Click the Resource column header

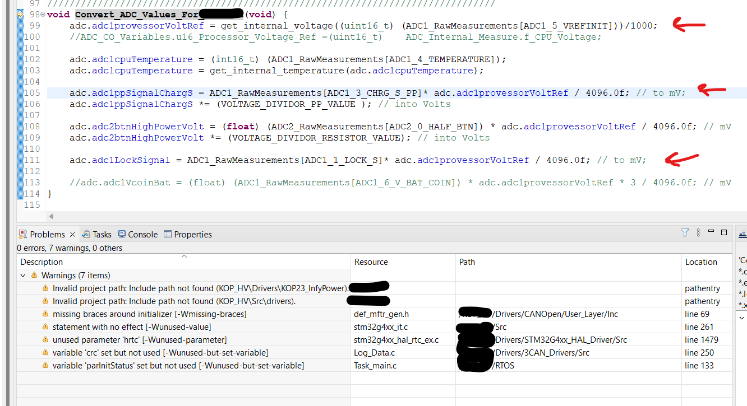tap(371, 262)
